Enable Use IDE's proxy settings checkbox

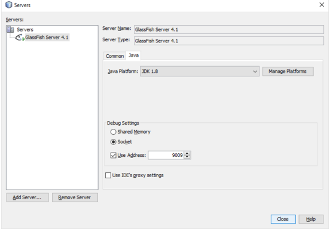pos(108,175)
